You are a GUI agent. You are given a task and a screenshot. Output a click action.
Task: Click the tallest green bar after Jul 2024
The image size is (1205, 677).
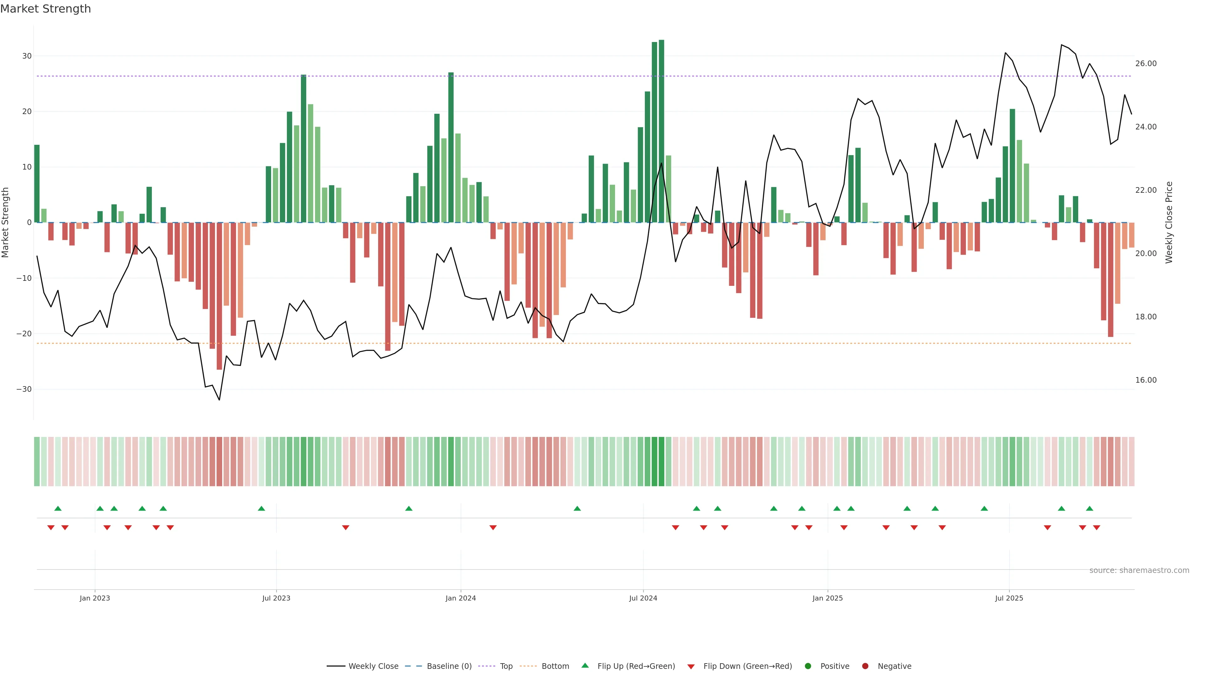661,131
